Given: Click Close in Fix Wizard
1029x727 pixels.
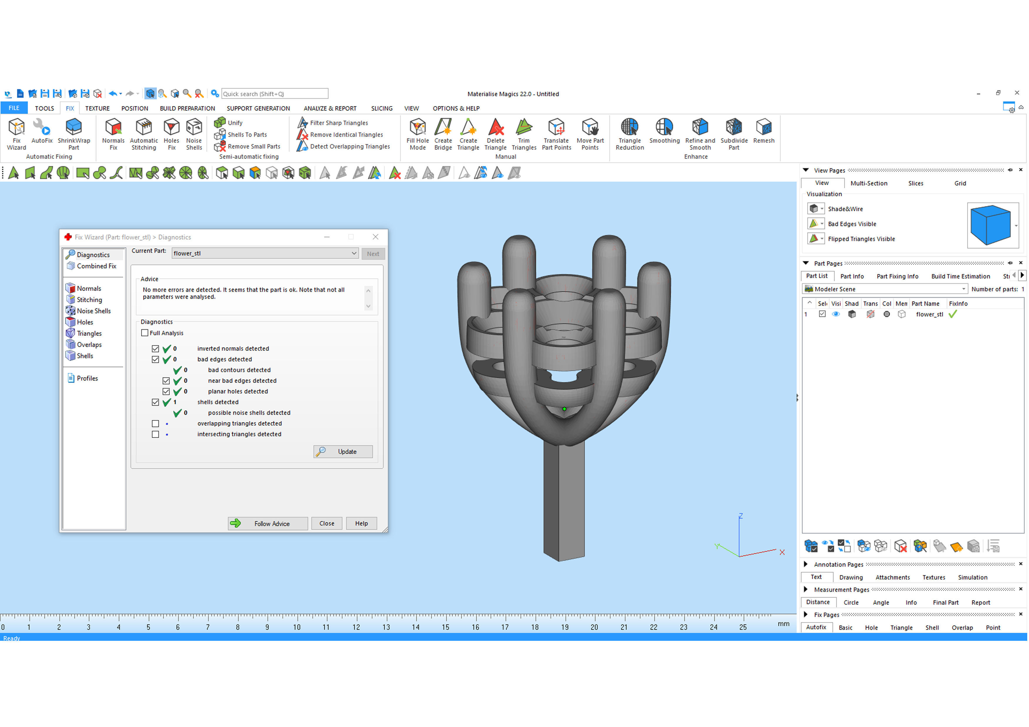Looking at the screenshot, I should click(327, 524).
